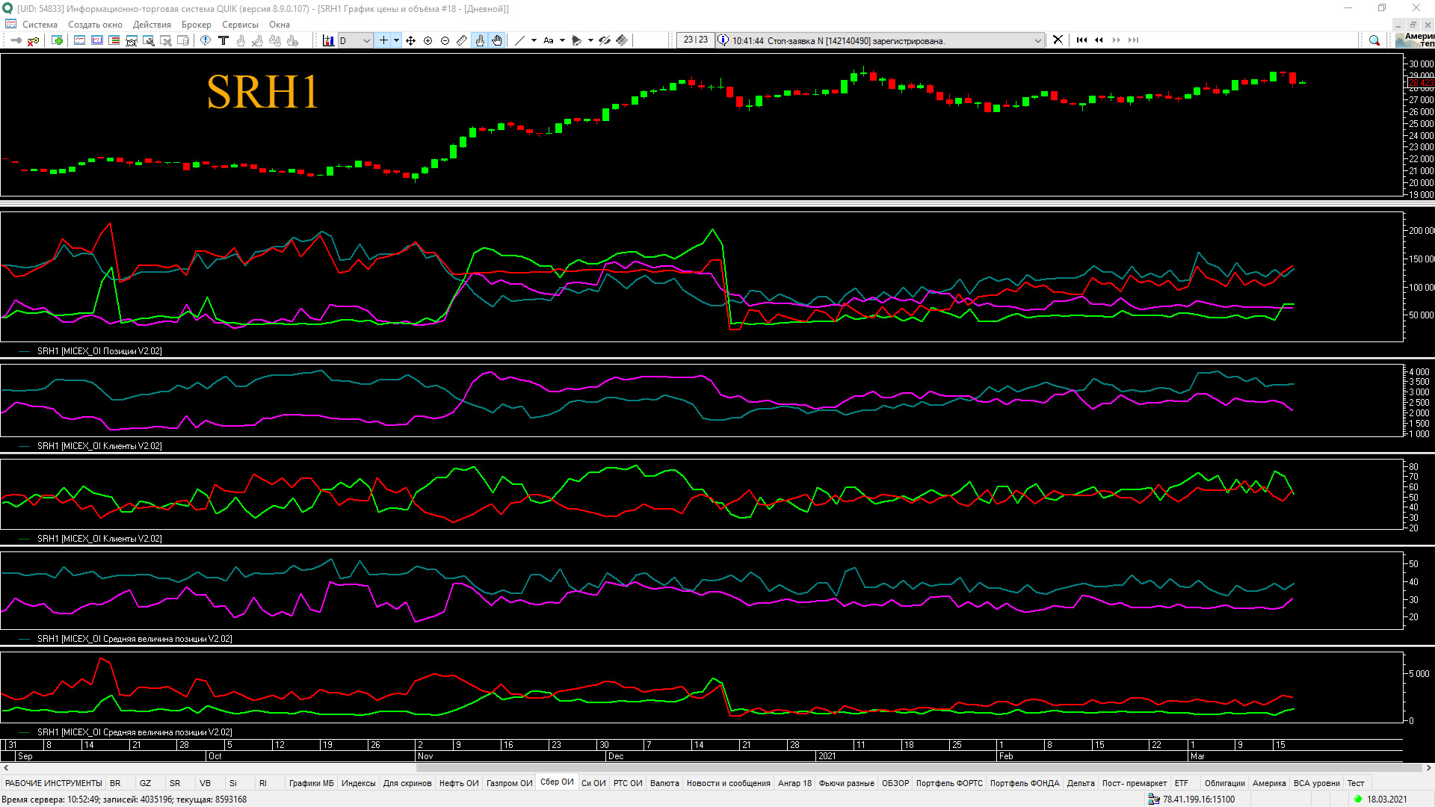Select the ruler measurement tool
The height and width of the screenshot is (807, 1435).
[x=462, y=40]
